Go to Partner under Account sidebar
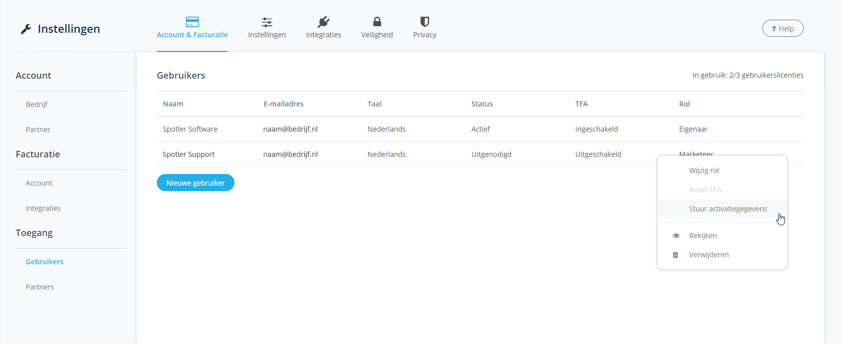 click(x=38, y=130)
